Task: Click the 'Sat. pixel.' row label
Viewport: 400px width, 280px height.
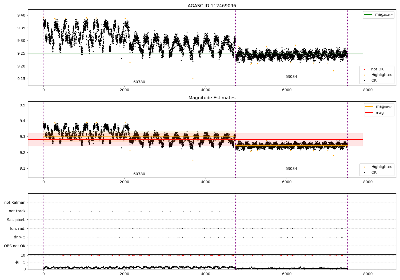Action: [16, 220]
